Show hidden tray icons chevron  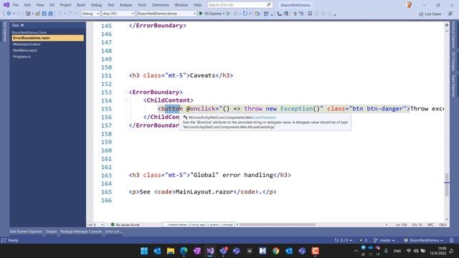pos(356,251)
